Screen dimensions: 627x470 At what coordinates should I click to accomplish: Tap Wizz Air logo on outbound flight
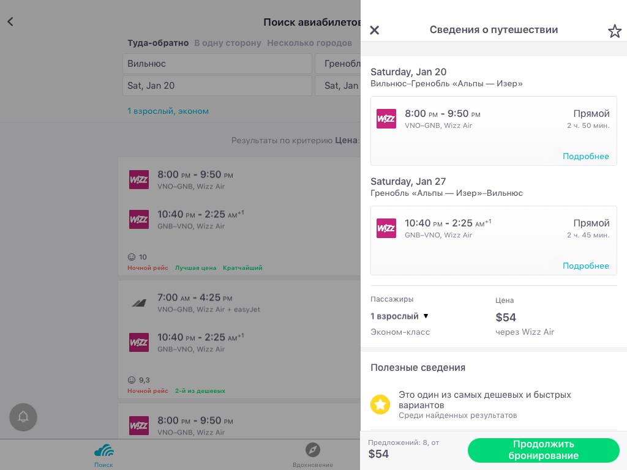[386, 119]
